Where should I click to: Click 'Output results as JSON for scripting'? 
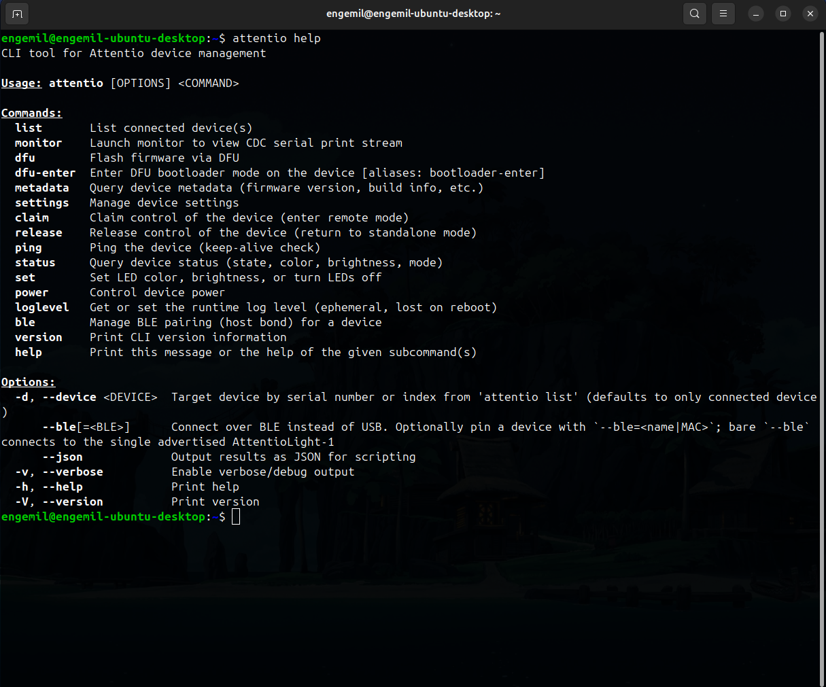click(x=294, y=457)
